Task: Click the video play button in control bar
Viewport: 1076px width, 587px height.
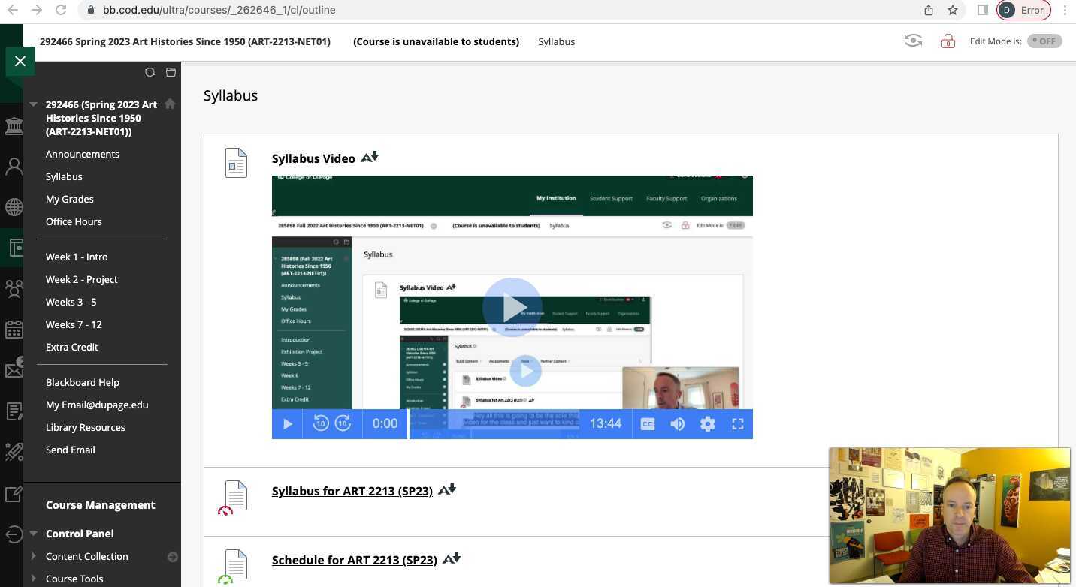Action: (287, 424)
